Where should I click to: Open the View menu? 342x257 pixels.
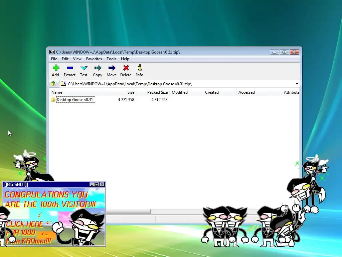click(x=77, y=59)
